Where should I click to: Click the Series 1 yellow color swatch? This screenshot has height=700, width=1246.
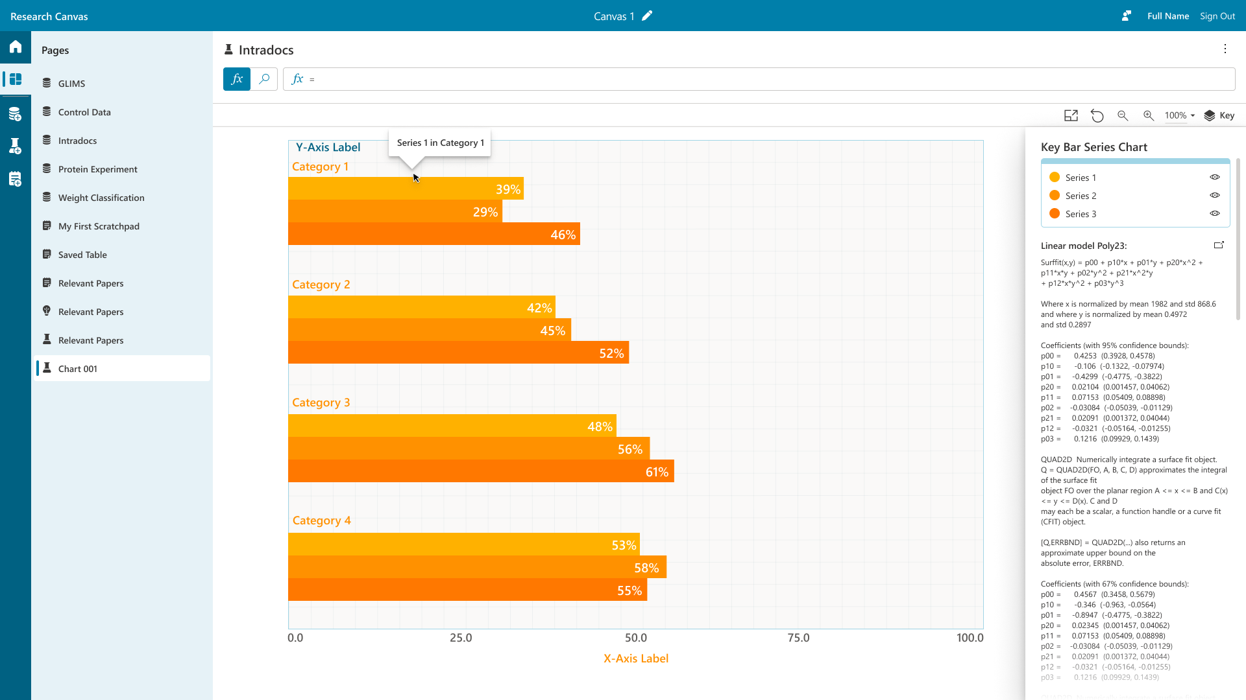[1055, 178]
